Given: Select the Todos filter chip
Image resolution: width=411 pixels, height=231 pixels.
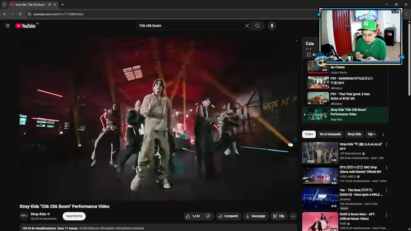Looking at the screenshot, I should (x=309, y=134).
